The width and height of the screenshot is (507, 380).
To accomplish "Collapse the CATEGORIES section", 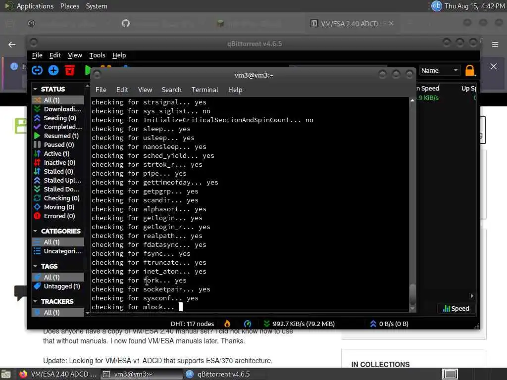I will pos(35,231).
